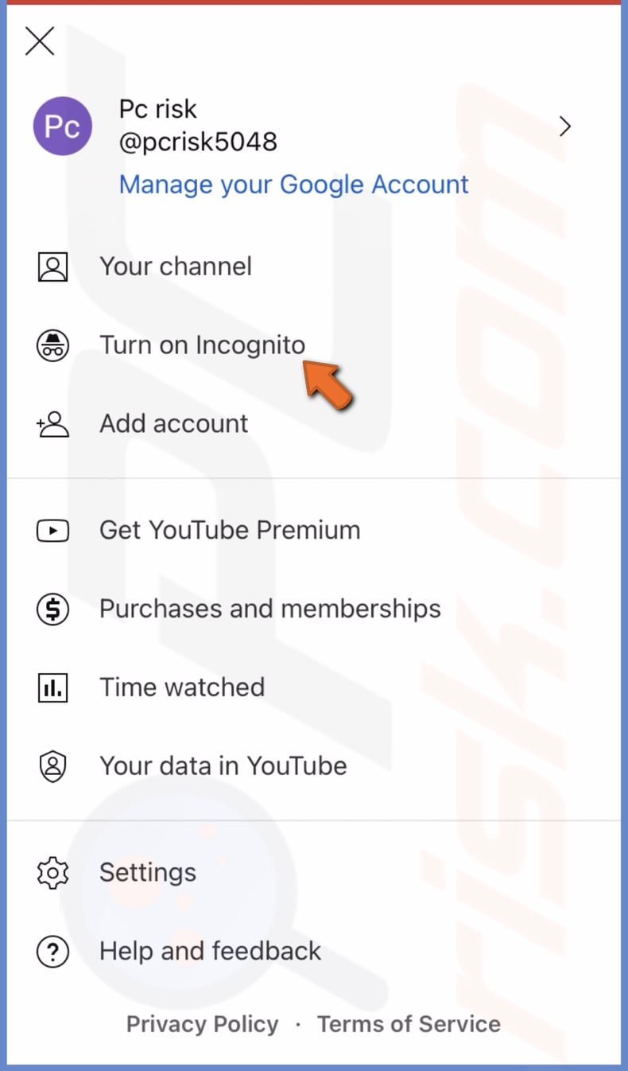
Task: Click the Time watched chart icon
Action: [52, 687]
